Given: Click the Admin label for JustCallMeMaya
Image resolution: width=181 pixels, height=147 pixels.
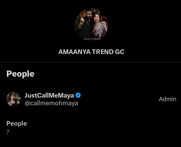Looking at the screenshot, I should (168, 99).
